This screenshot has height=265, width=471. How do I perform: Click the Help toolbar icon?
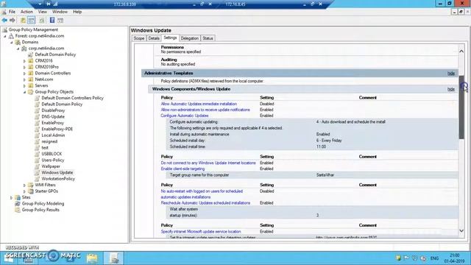[52, 20]
